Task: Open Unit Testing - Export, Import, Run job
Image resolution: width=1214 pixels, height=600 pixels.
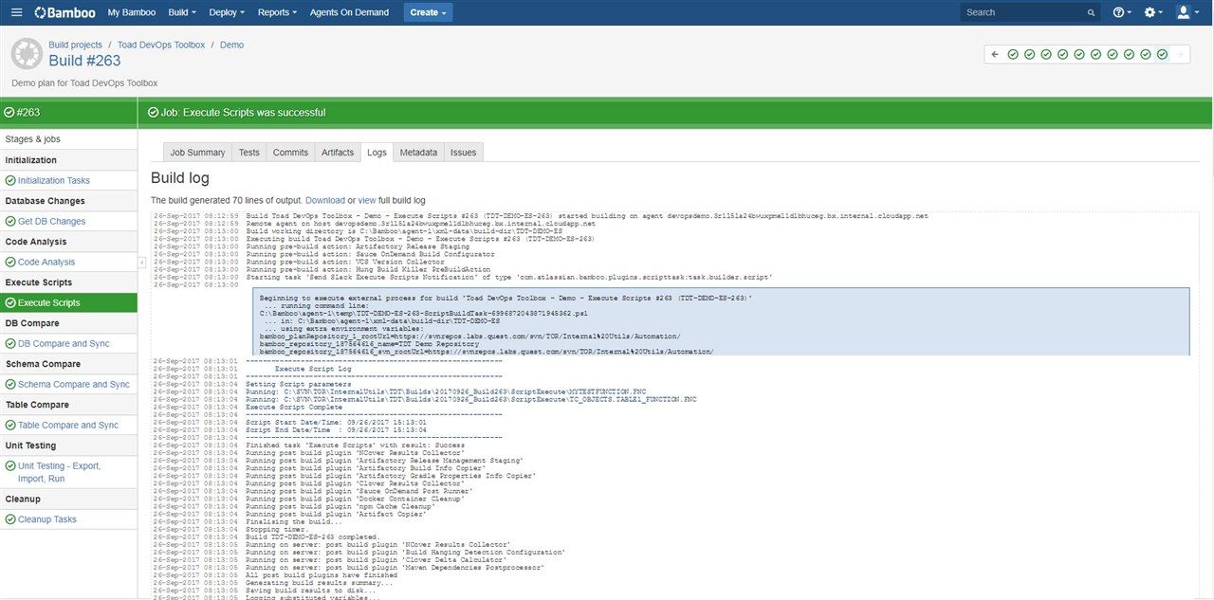Action: pos(59,472)
